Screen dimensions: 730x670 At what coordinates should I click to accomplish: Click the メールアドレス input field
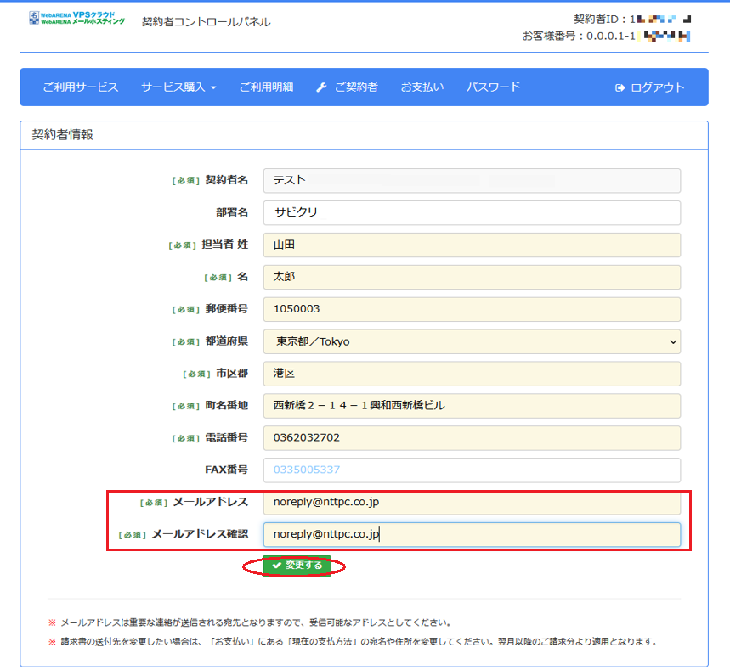click(x=472, y=503)
